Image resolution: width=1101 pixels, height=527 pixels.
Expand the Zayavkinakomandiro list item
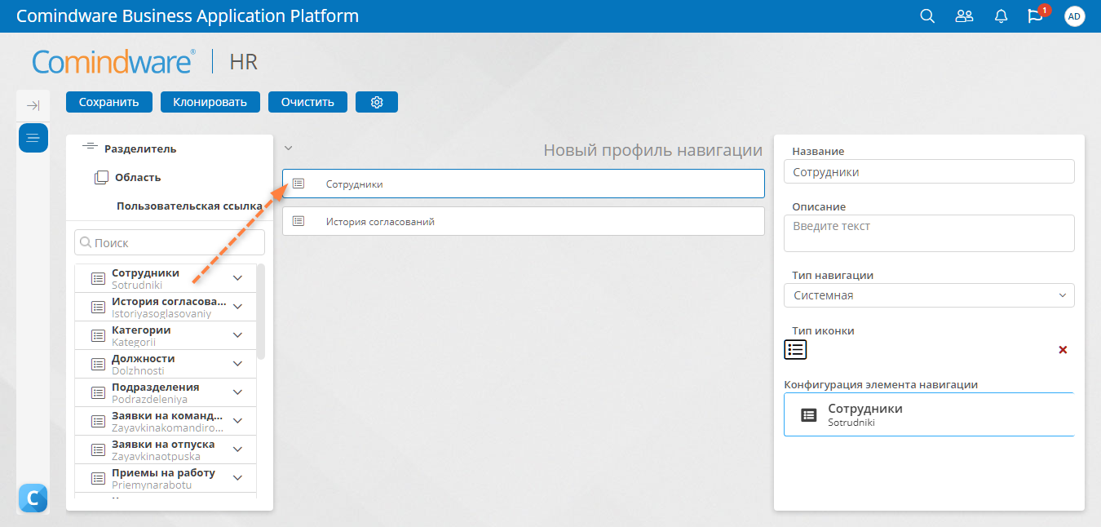[238, 421]
